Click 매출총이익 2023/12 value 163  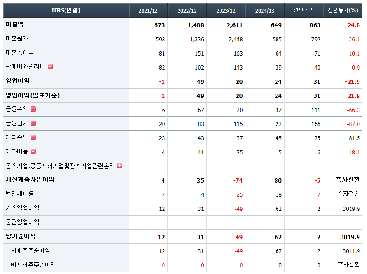tap(238, 54)
